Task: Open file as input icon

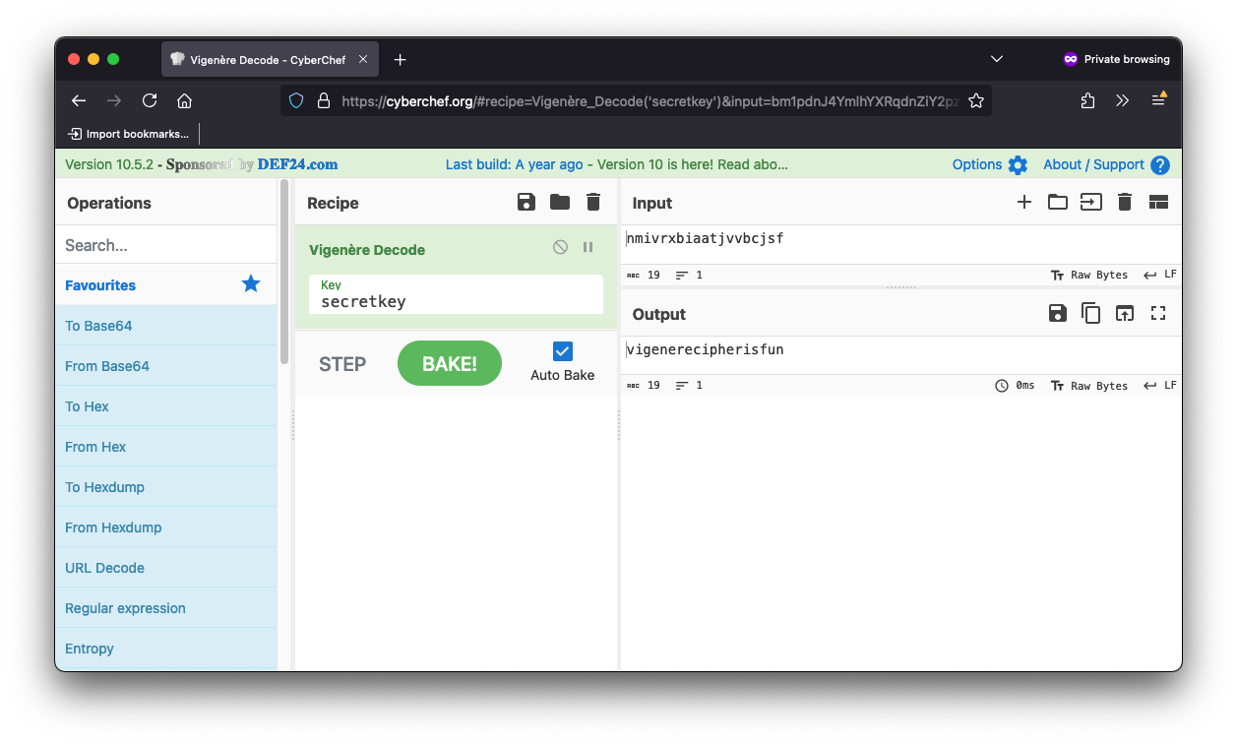Action: [1090, 203]
